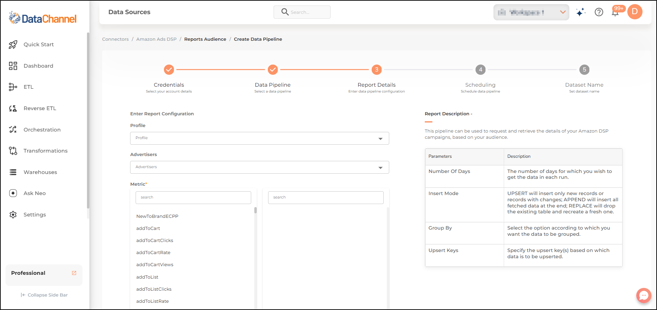
Task: Click the search magnifier icon in header
Action: coord(285,12)
